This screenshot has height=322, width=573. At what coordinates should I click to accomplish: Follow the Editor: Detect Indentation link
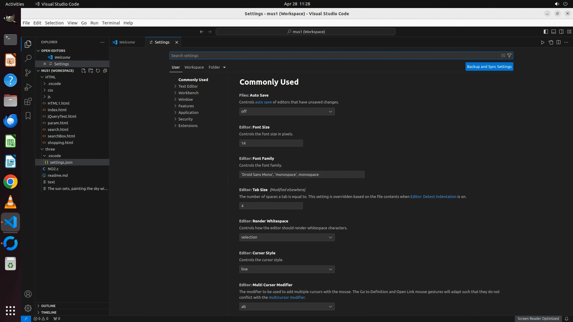point(433,197)
